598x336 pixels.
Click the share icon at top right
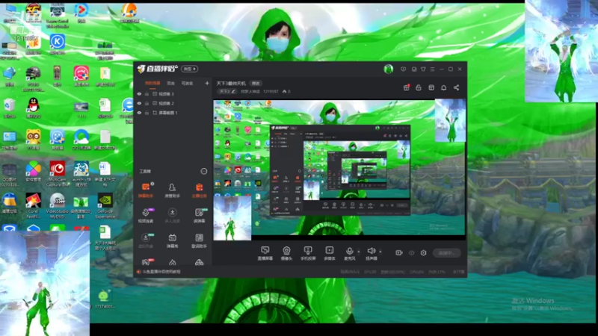click(x=456, y=87)
